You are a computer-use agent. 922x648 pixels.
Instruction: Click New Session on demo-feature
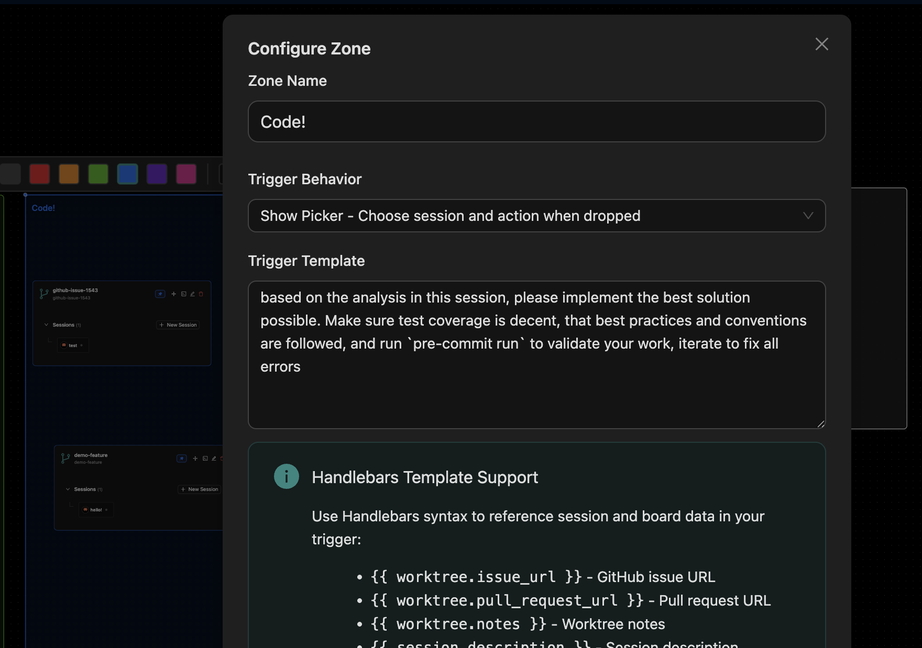point(199,489)
